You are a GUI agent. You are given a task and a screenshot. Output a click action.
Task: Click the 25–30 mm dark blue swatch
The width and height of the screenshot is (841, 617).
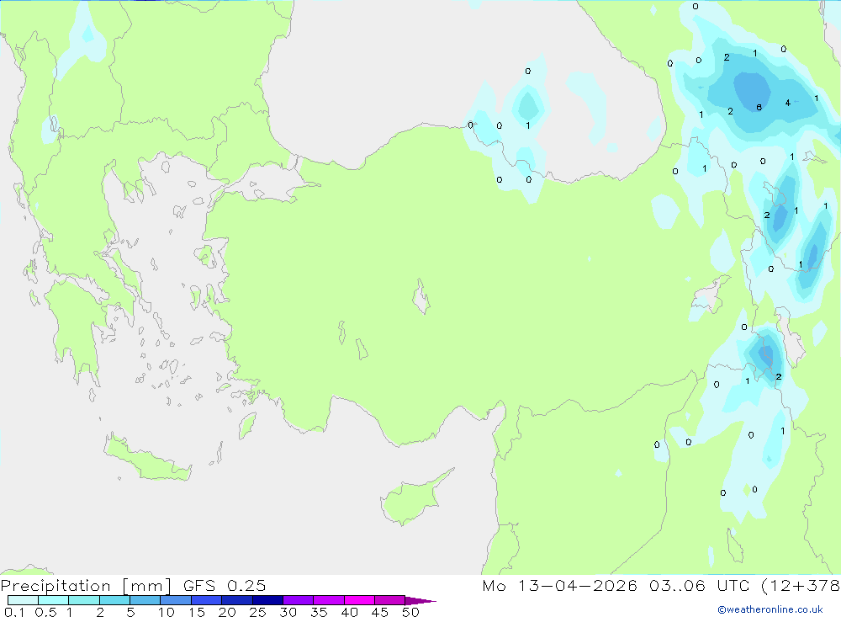coord(267,600)
